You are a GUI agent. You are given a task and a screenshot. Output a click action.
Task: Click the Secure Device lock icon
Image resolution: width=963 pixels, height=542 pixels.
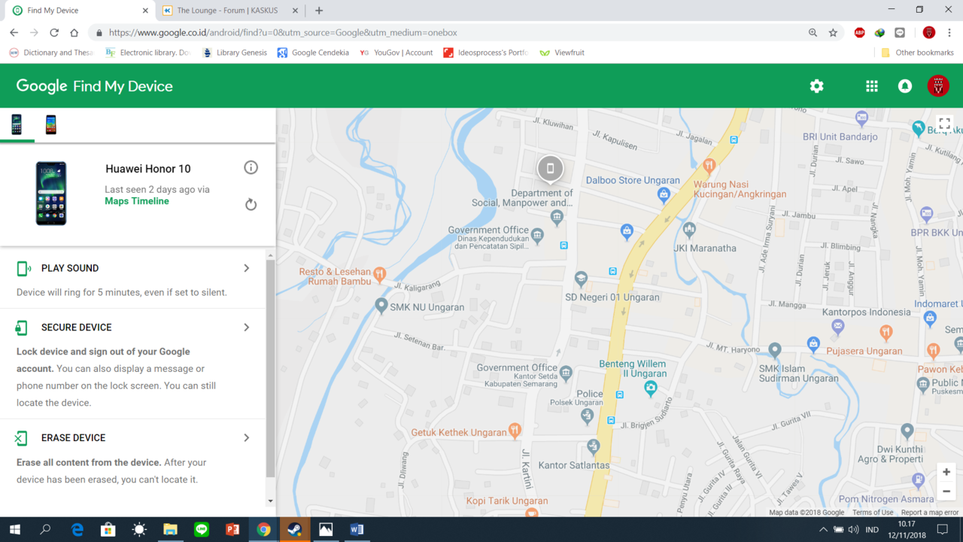[22, 327]
